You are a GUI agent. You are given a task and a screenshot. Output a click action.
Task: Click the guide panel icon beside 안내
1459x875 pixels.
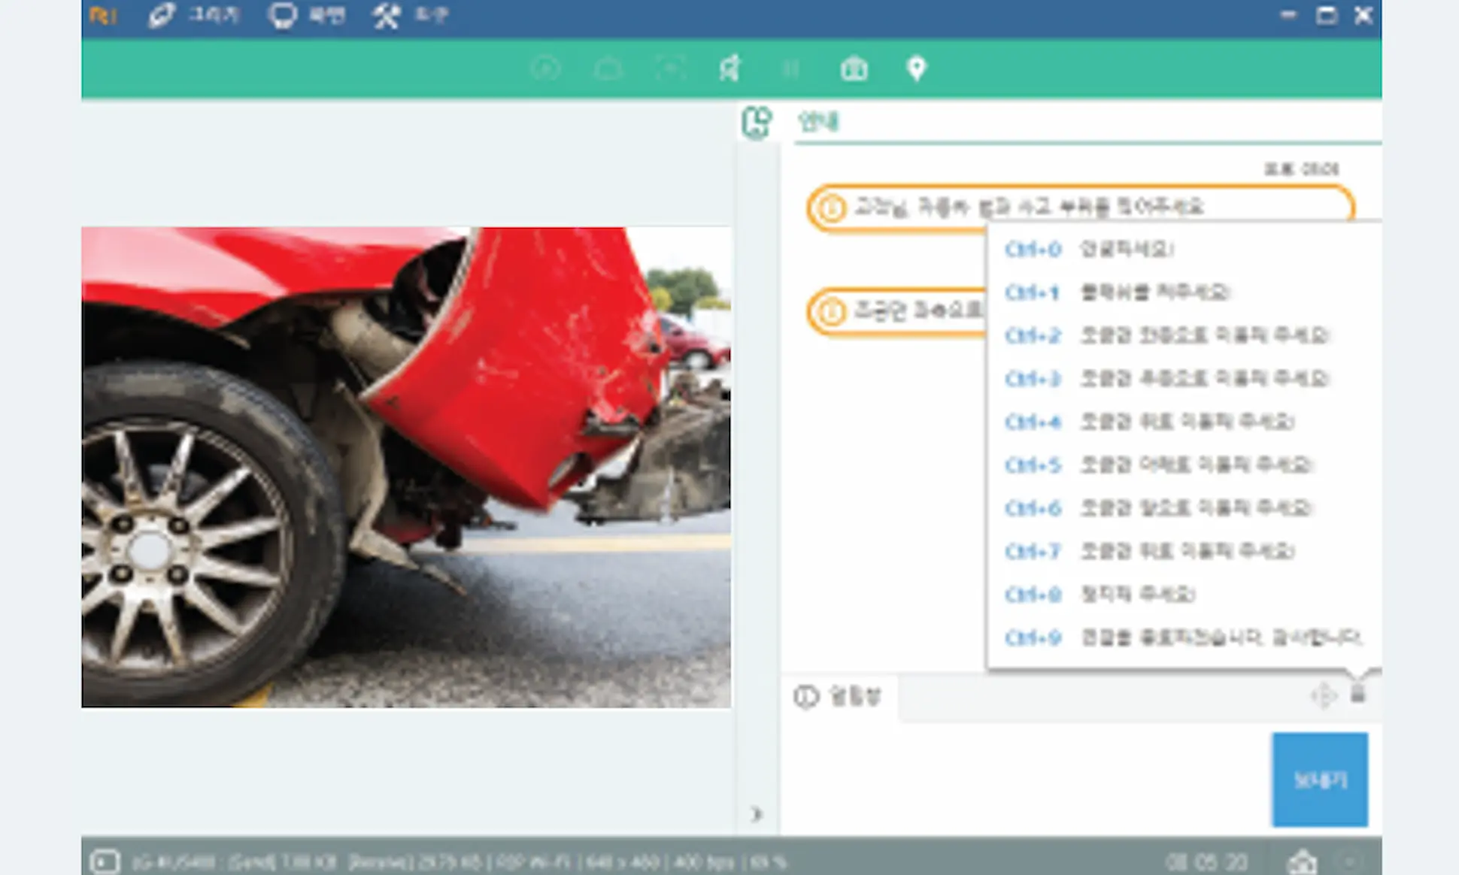(x=756, y=123)
